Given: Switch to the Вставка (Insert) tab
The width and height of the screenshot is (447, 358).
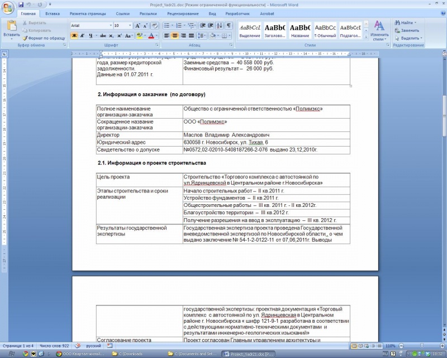Looking at the screenshot, I should coord(53,13).
